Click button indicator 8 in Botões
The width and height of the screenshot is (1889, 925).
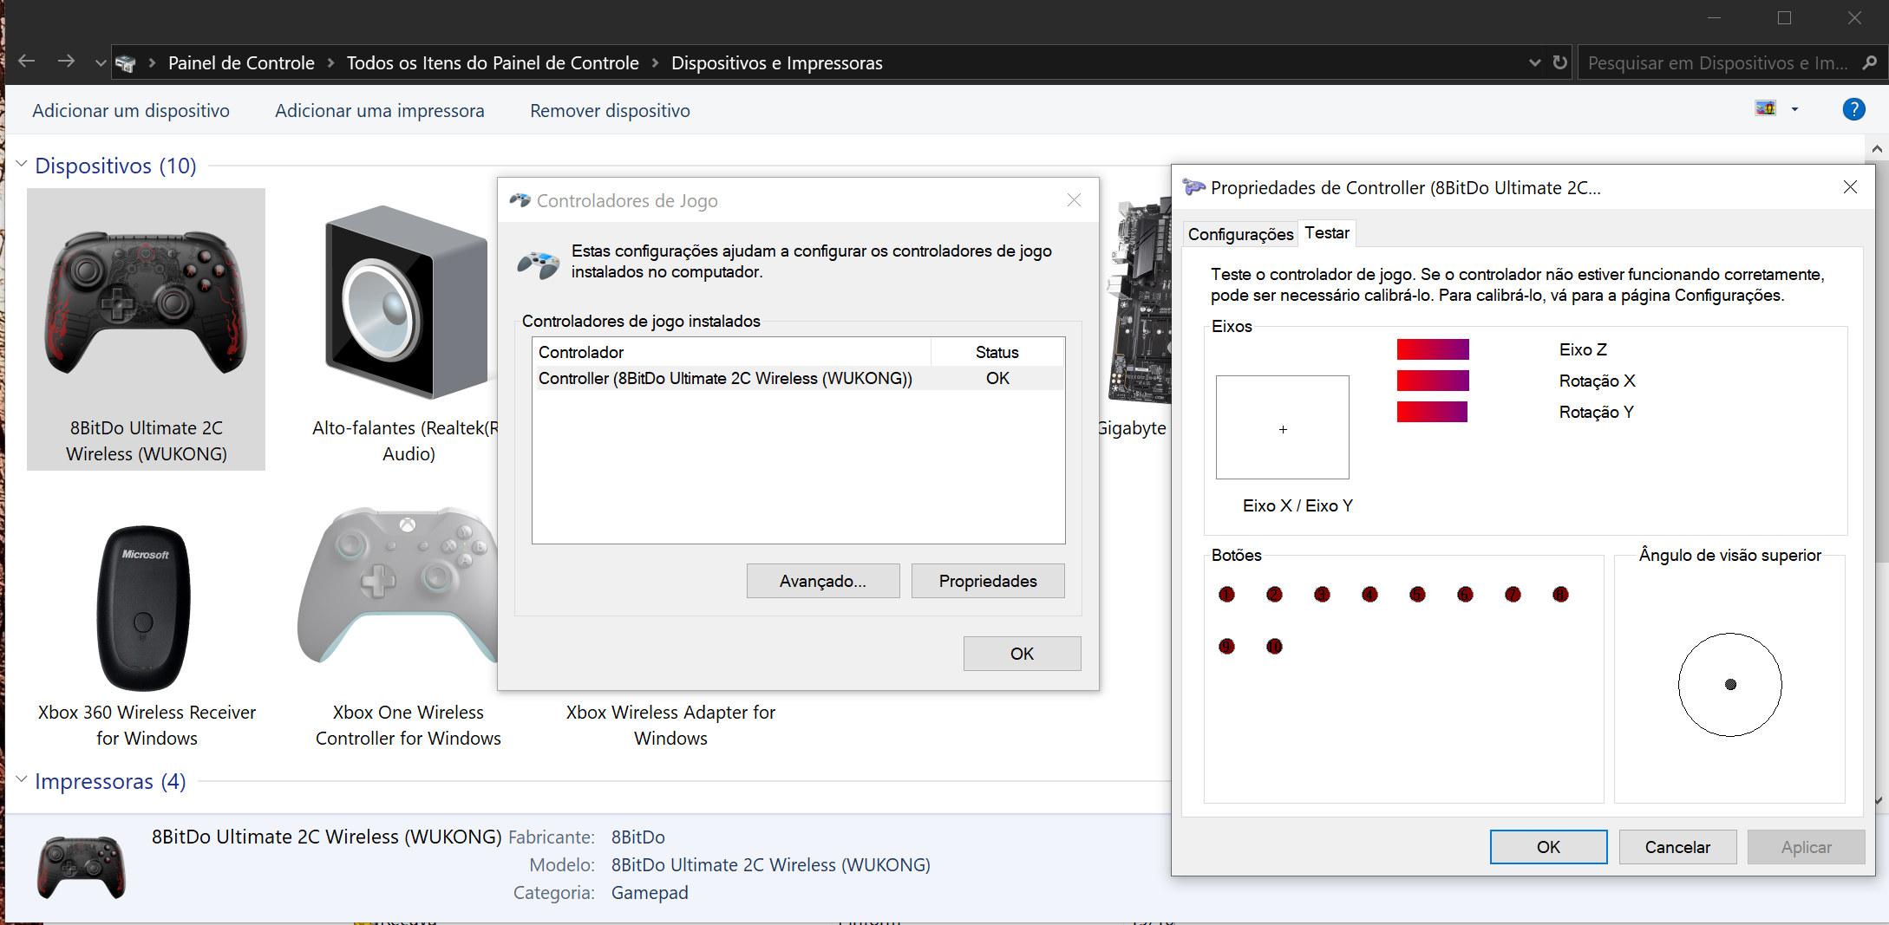click(1560, 594)
